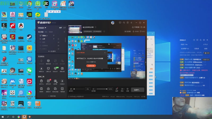
Task: Switch to 横屏 landscape layout
Action: pos(60,28)
